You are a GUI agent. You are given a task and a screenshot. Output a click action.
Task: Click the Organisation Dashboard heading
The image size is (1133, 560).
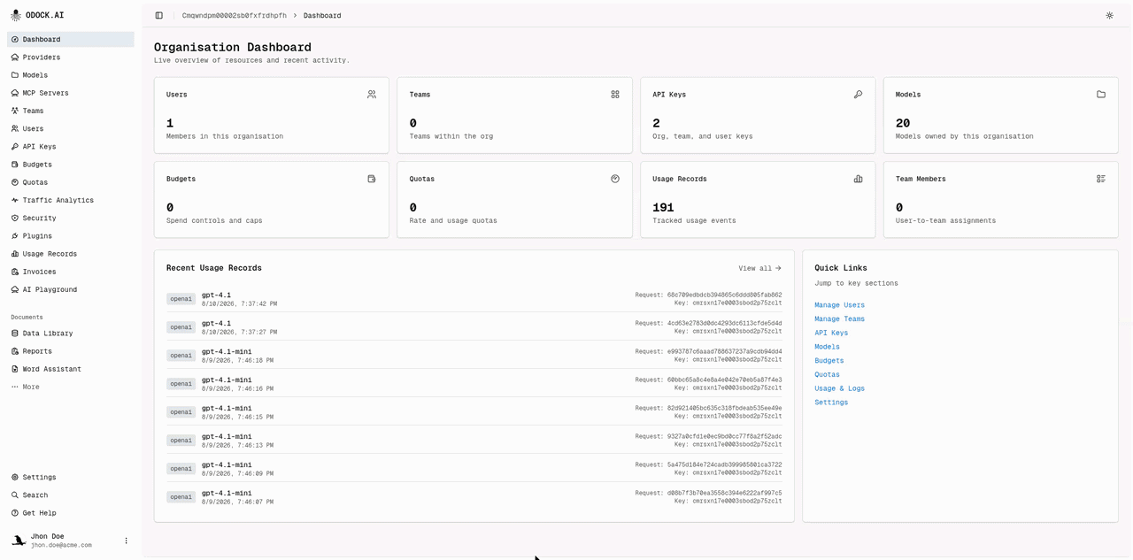point(233,47)
